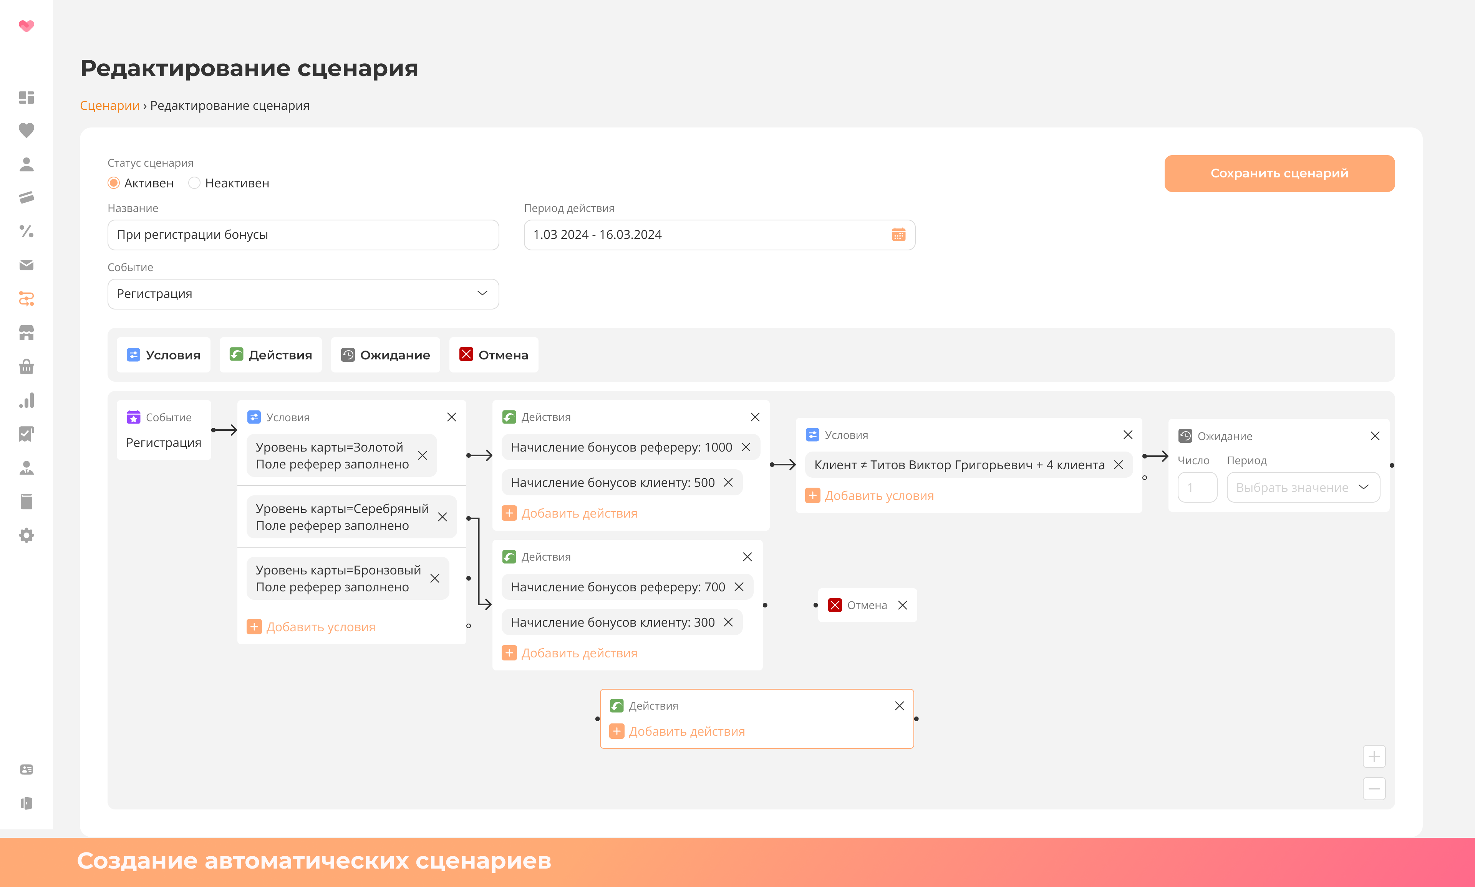Open the analytics bar chart sidebar icon

(26, 400)
